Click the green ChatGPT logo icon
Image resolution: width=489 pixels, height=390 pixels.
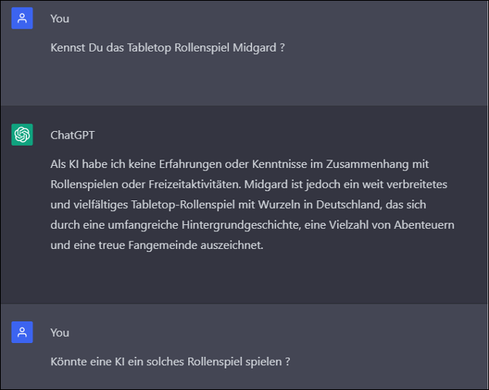click(22, 135)
